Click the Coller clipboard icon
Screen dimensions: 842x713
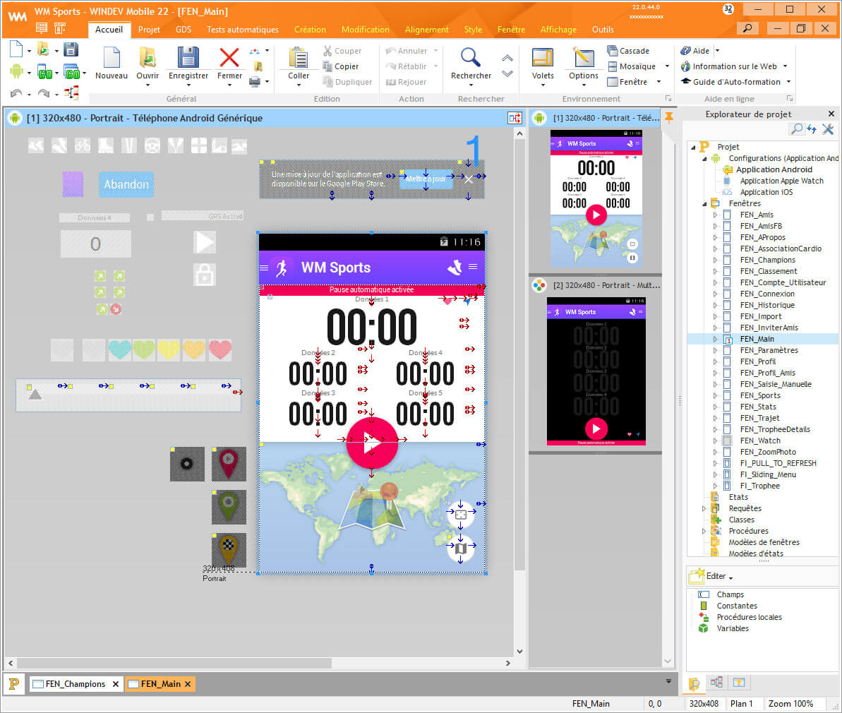tap(298, 57)
